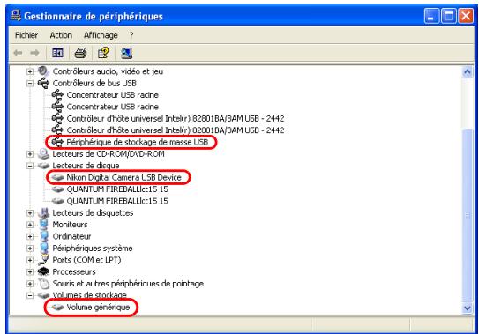Collapse Contrôleurs de bus USB node
The width and height of the screenshot is (479, 334).
[30, 83]
